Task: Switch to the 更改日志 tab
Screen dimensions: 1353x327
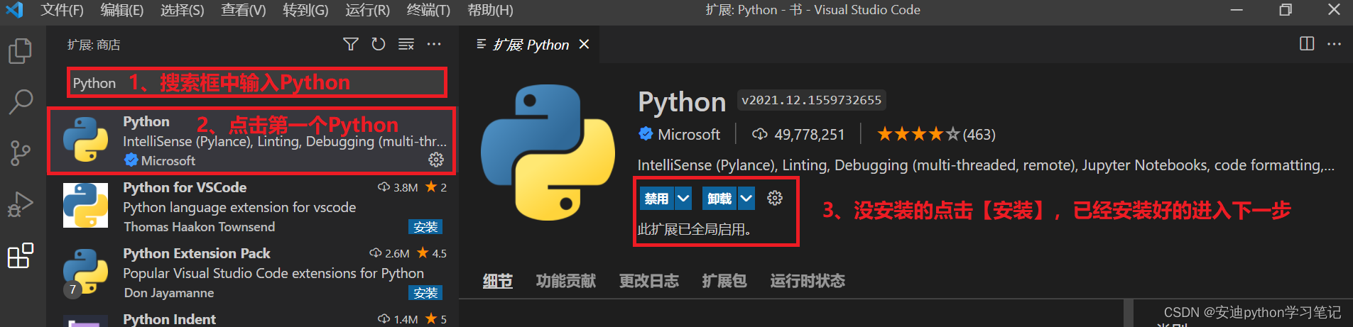Action: point(648,281)
